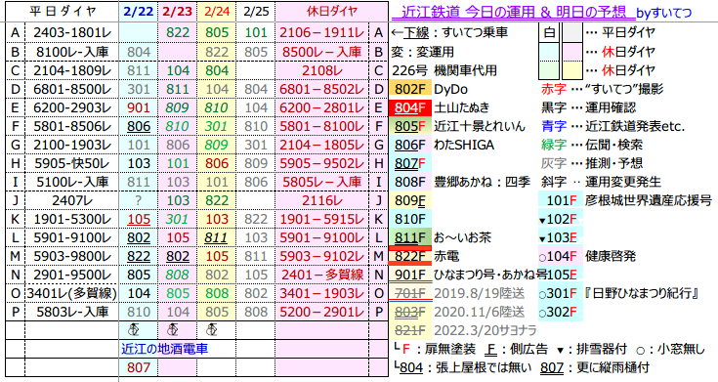This screenshot has height=382, width=718.
Task: Click the 2022.3/20サヨナラ note text
Action: (x=485, y=330)
